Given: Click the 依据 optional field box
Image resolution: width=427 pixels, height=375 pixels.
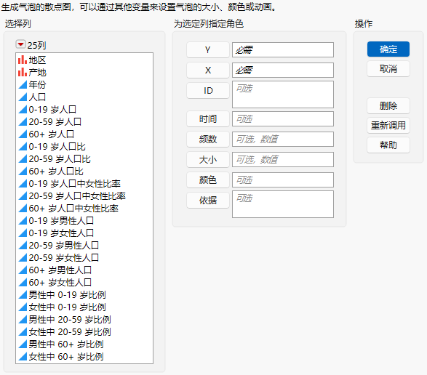Looking at the screenshot, I should click(x=283, y=204).
